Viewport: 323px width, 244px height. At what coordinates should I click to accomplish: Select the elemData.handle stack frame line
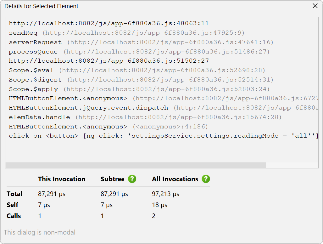pos(145,117)
